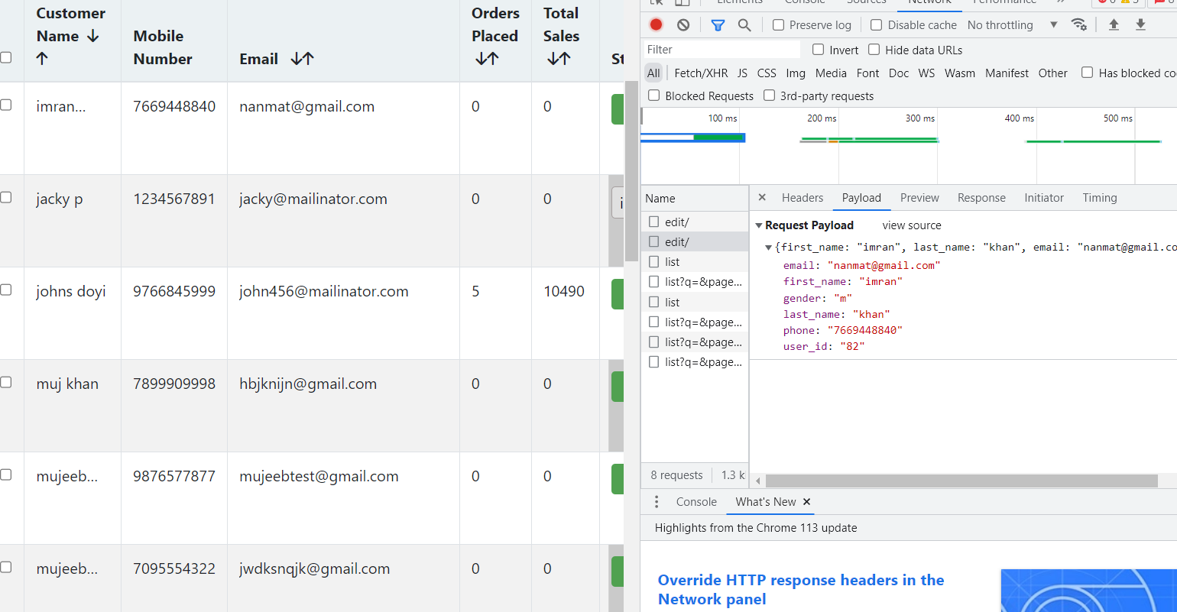Close the What's New drawer tab

(x=806, y=502)
